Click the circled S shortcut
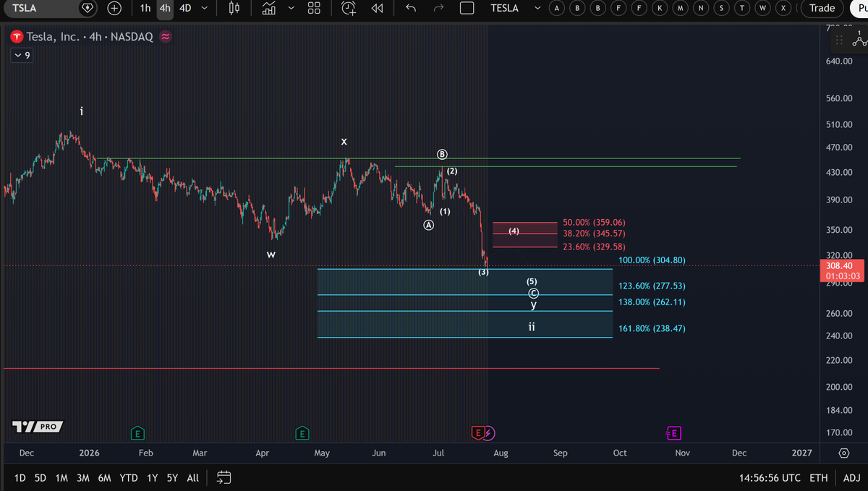 tap(722, 8)
